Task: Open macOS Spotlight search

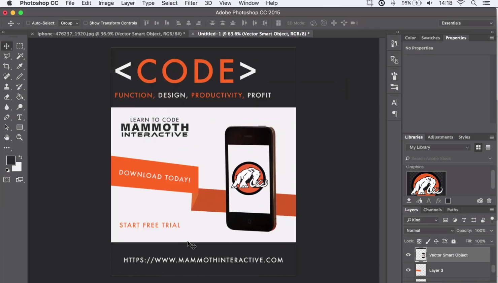Action: 474,3
